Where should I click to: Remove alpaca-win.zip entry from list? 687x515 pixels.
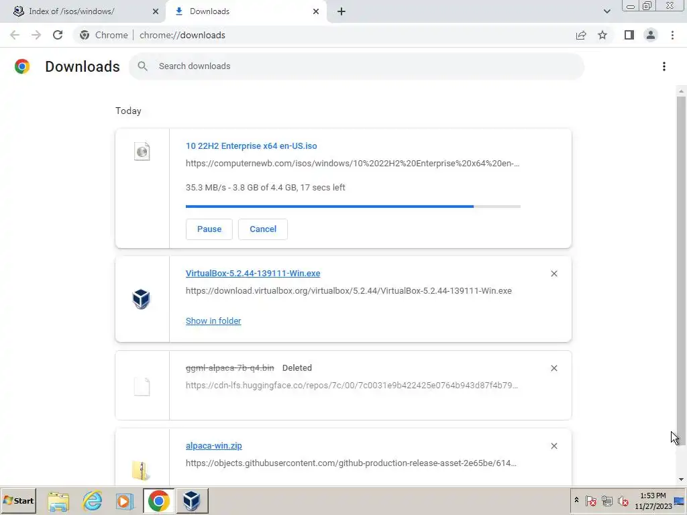pyautogui.click(x=553, y=446)
